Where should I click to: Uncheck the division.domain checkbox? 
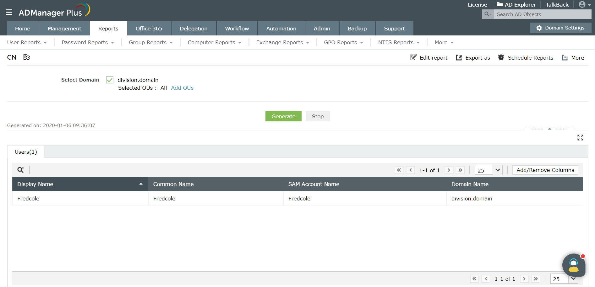point(110,80)
